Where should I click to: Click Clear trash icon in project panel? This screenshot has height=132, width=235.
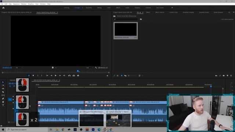231,76
